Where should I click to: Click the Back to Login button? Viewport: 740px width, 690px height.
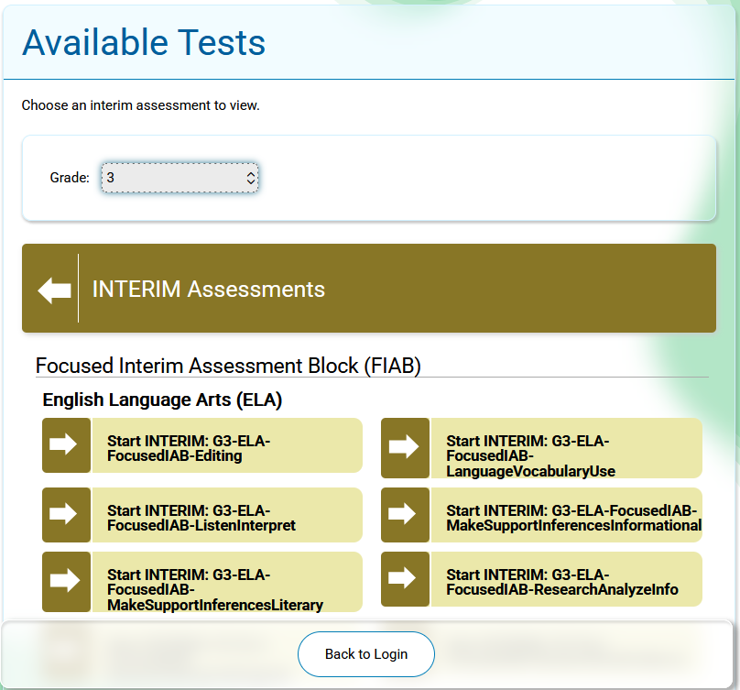pos(366,654)
